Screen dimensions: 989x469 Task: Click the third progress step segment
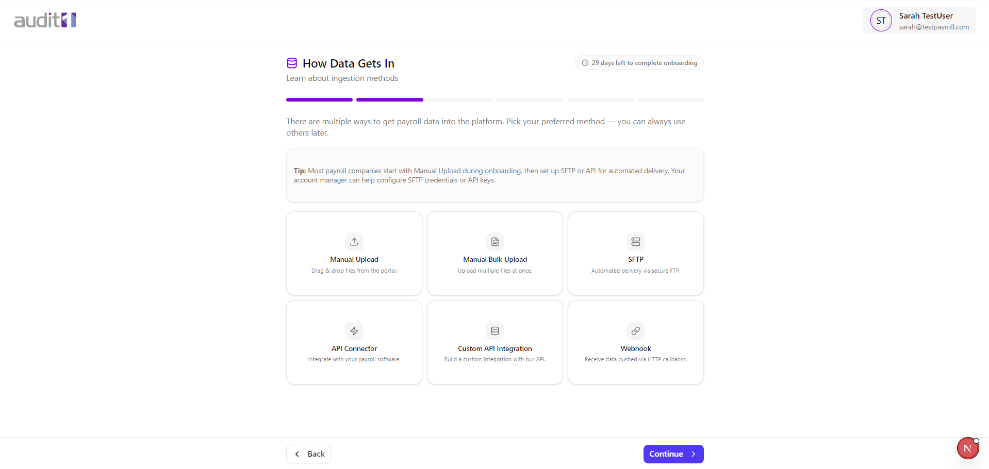click(x=460, y=99)
